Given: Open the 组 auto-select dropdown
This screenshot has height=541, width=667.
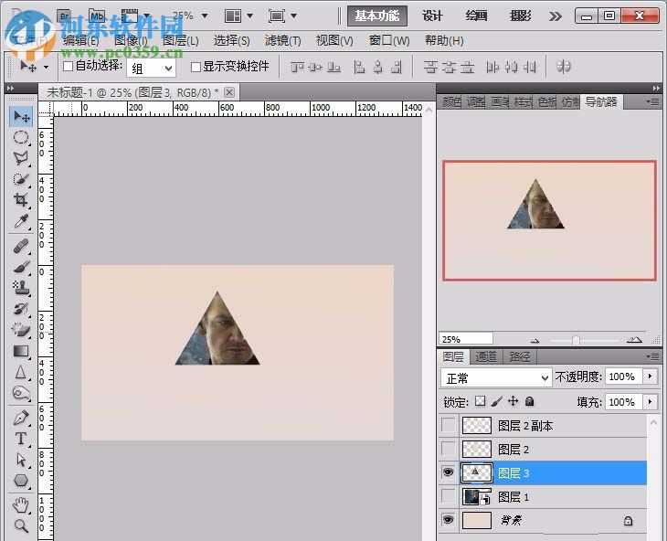Looking at the screenshot, I should coord(152,68).
